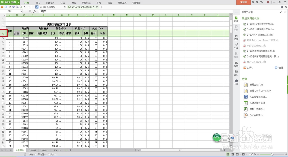Click the zoom in plus button
288x157 pixels.
[286, 154]
